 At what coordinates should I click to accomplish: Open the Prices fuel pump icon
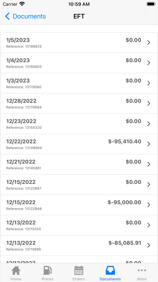point(48,271)
